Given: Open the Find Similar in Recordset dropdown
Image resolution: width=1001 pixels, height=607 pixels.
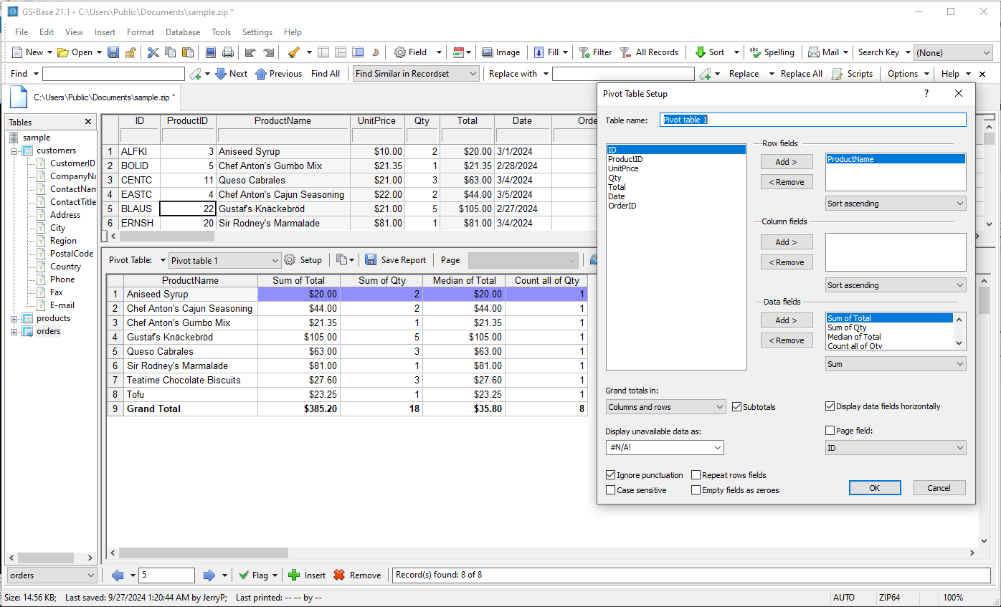Looking at the screenshot, I should point(416,74).
